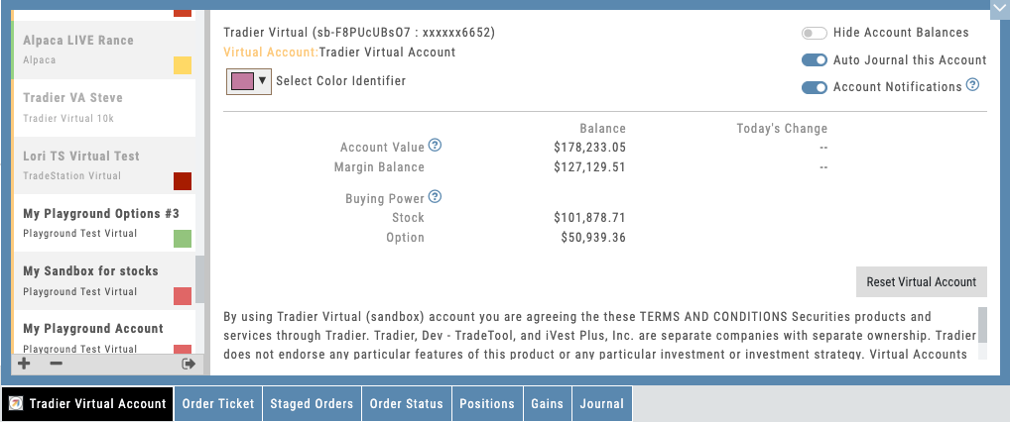Click the Tradier logo icon in bottom tab
This screenshot has height=422, width=1010.
[16, 404]
